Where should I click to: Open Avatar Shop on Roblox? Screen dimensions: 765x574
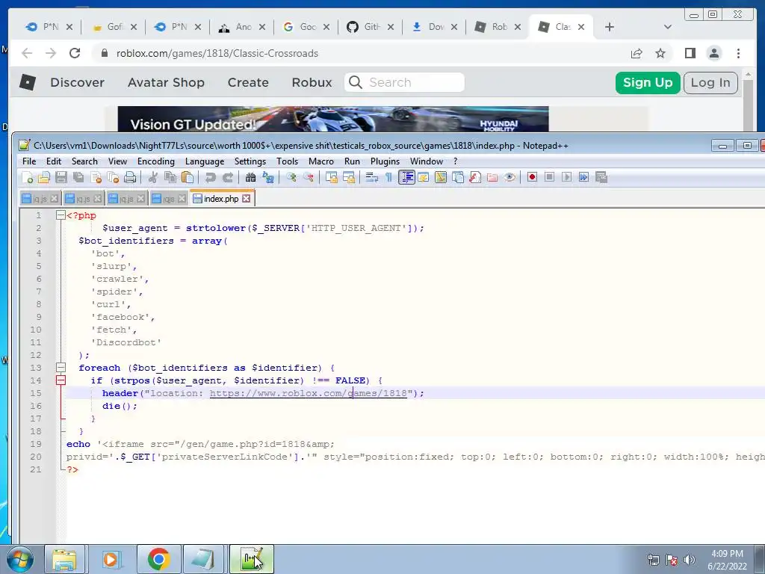[166, 82]
